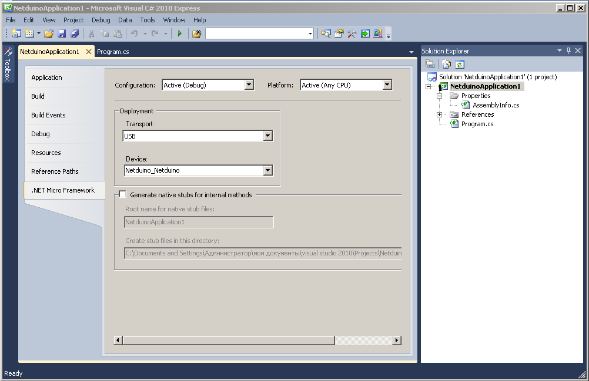Click the Copy toolbar icon
589x381 pixels.
tap(105, 33)
